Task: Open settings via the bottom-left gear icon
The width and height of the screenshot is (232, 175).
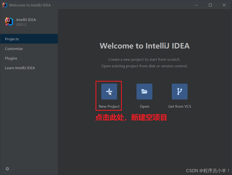Action: click(7, 169)
